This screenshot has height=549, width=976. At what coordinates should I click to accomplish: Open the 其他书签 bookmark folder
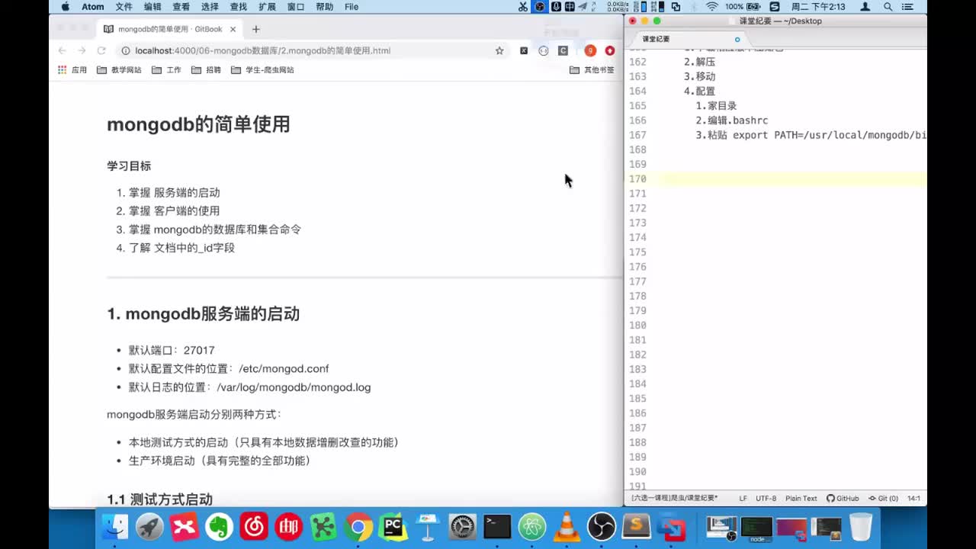coord(592,69)
